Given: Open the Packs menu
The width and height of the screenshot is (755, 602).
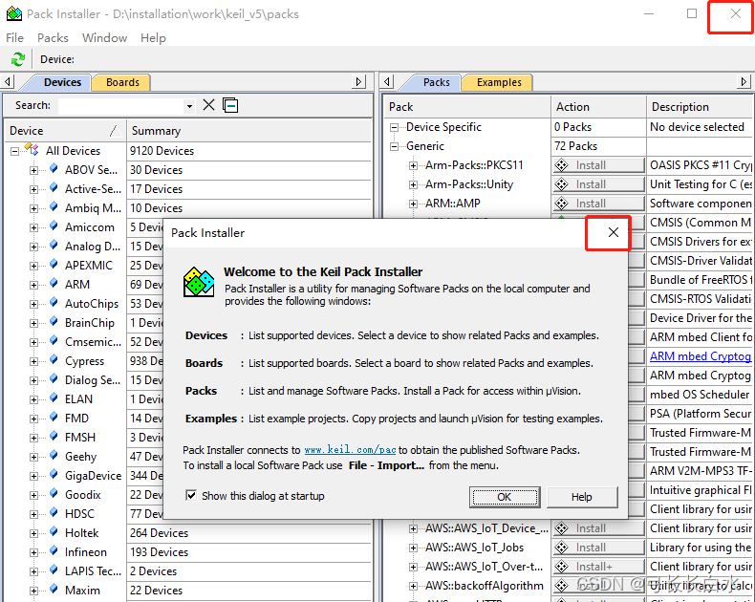Looking at the screenshot, I should pyautogui.click(x=53, y=37).
